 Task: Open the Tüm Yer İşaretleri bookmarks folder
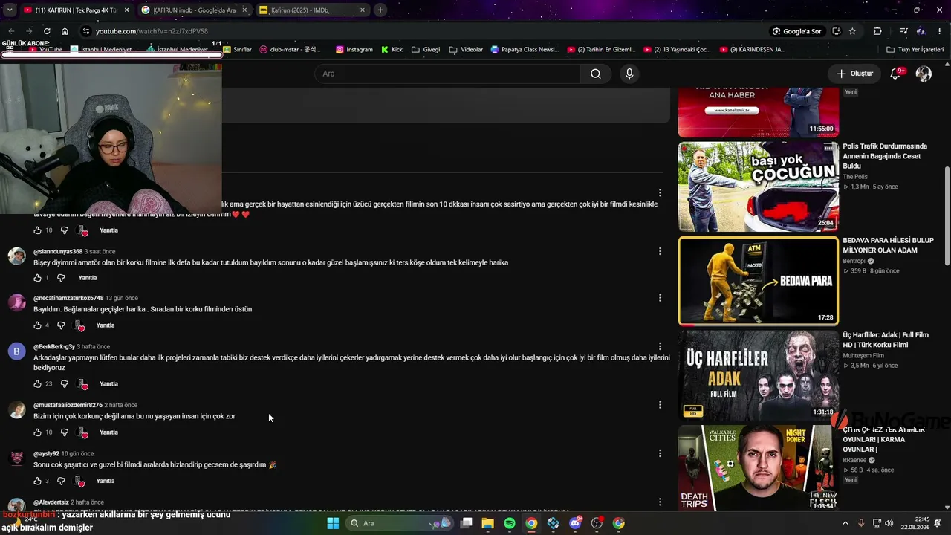click(x=915, y=50)
